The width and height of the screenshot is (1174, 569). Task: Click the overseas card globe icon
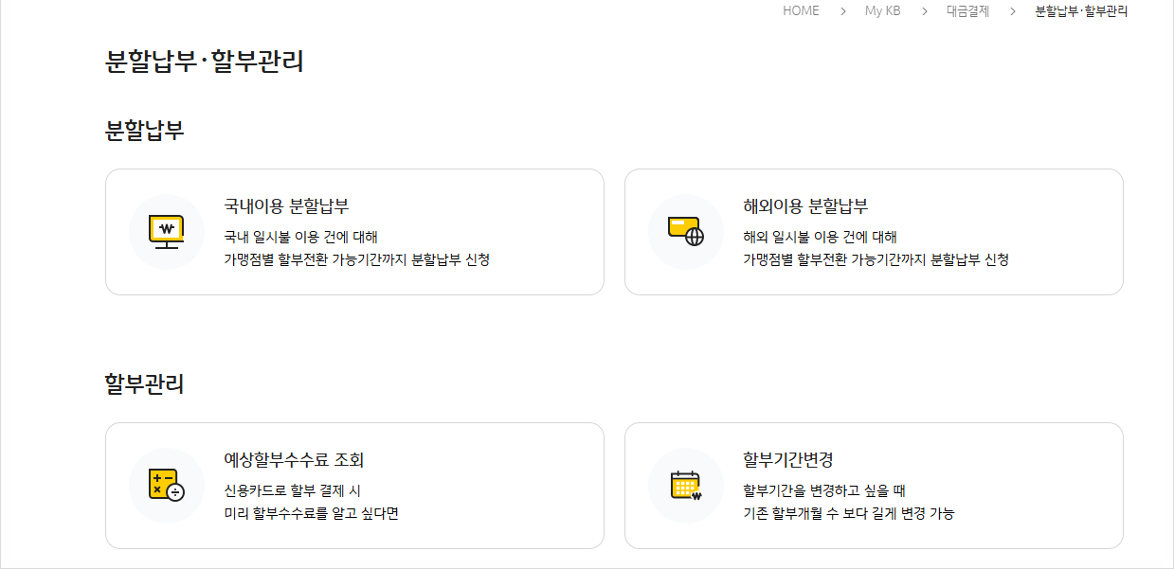pyautogui.click(x=686, y=232)
